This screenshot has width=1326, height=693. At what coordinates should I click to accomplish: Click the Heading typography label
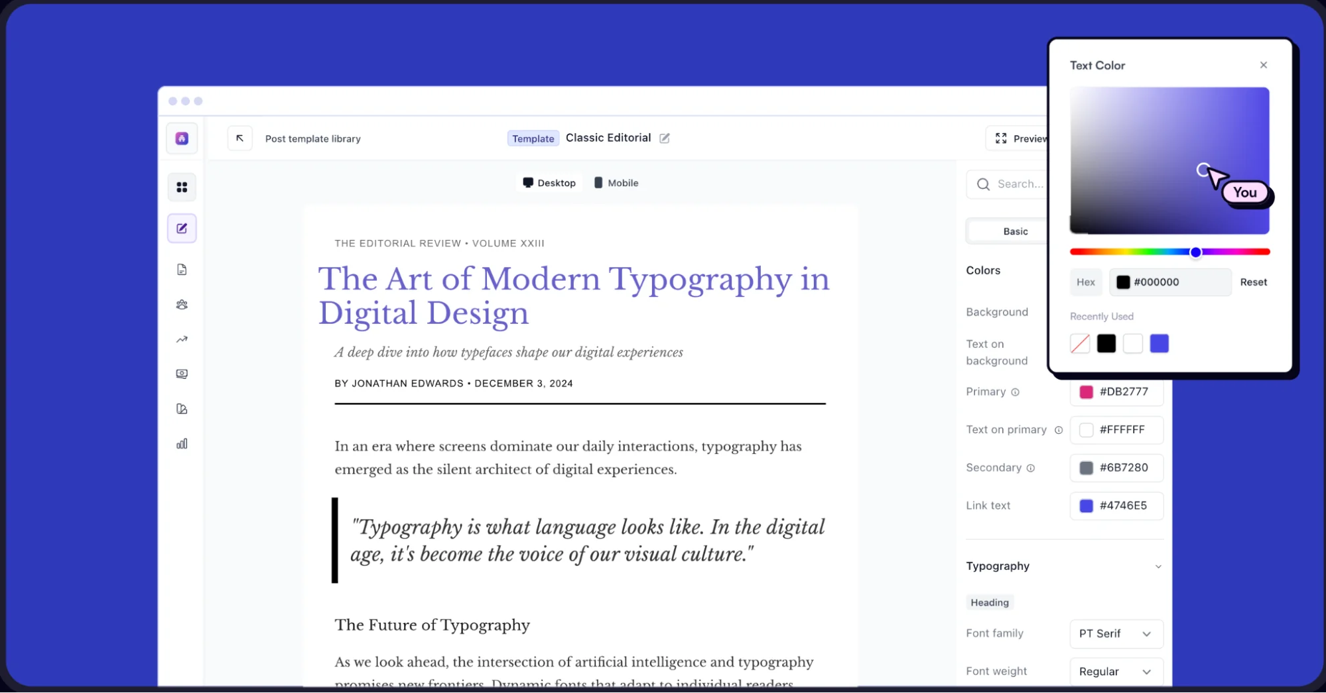click(x=990, y=603)
